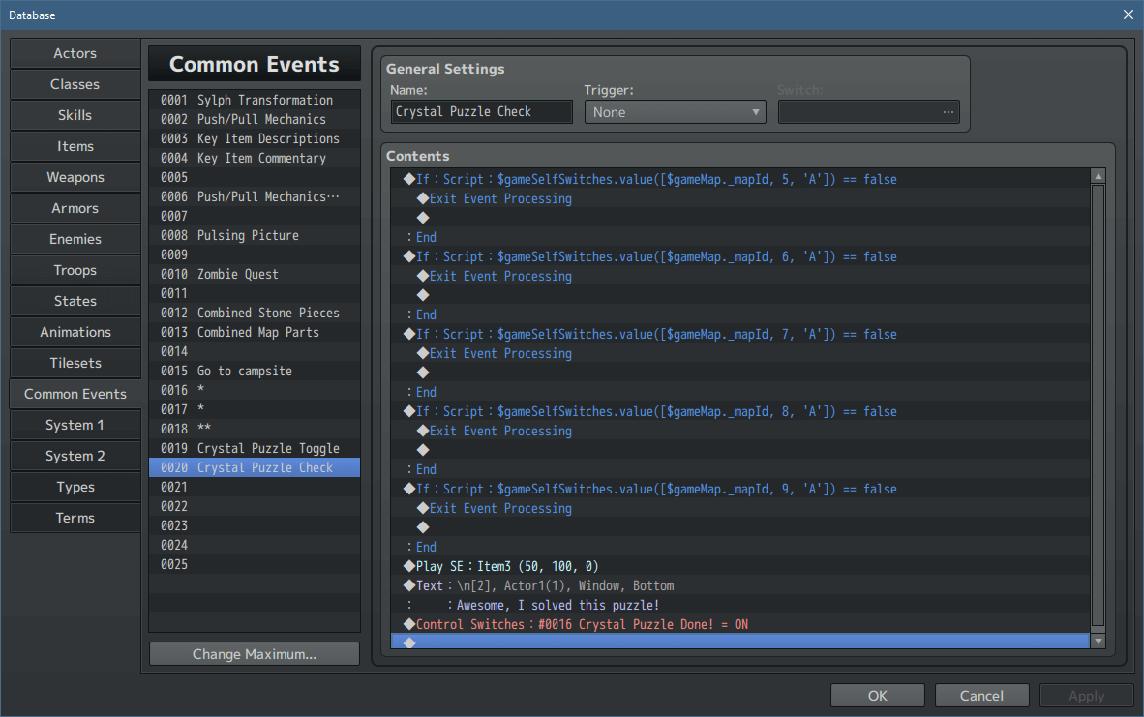The width and height of the screenshot is (1144, 717).
Task: Open the Animations tab
Action: tap(75, 332)
